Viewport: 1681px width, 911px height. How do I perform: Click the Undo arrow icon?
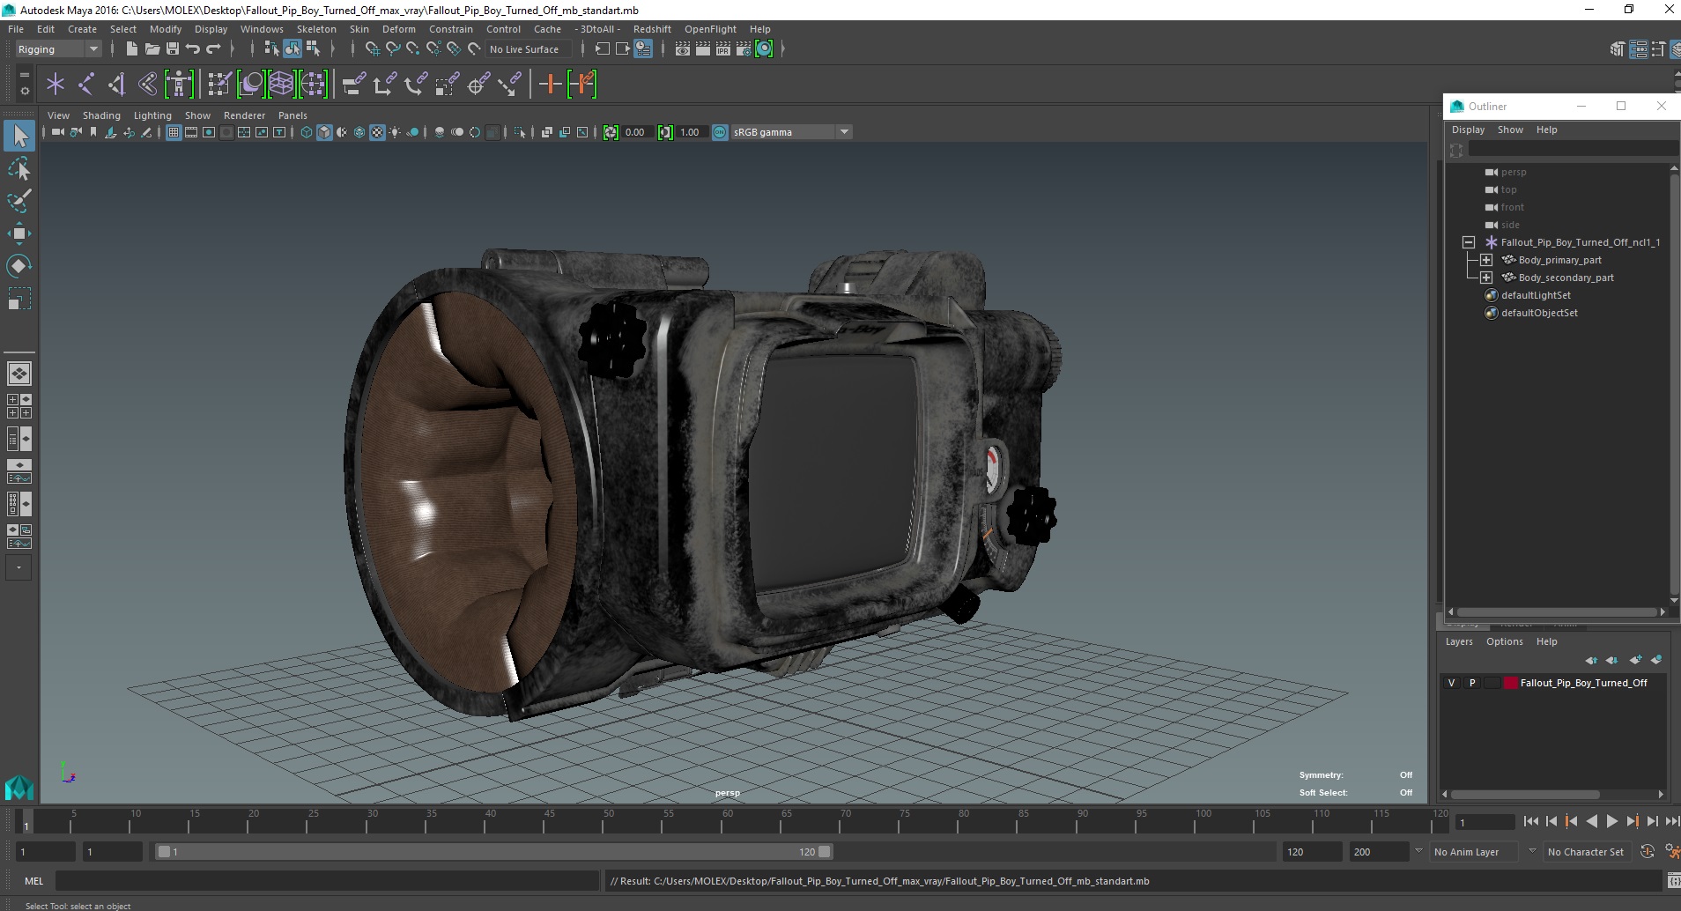pyautogui.click(x=193, y=49)
